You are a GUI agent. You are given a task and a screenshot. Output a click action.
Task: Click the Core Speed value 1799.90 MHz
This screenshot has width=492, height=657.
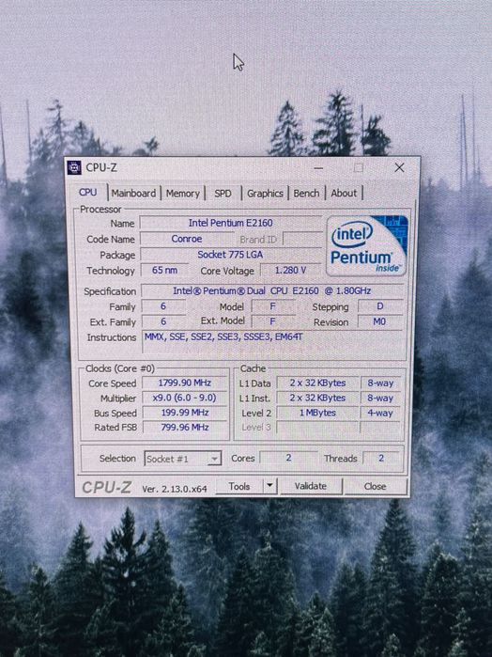click(x=184, y=383)
